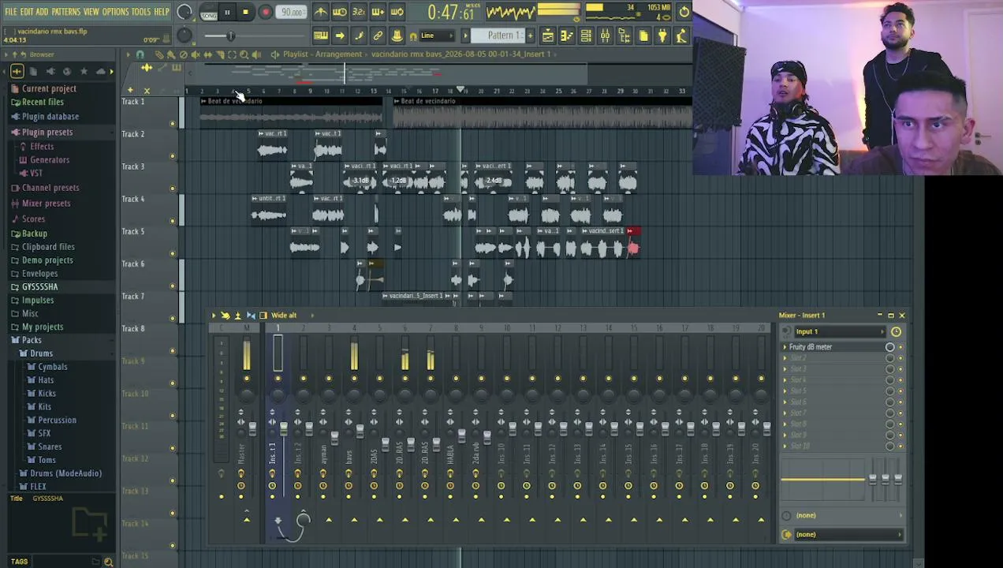
Task: Mute playlist Track 3
Action: (x=173, y=188)
